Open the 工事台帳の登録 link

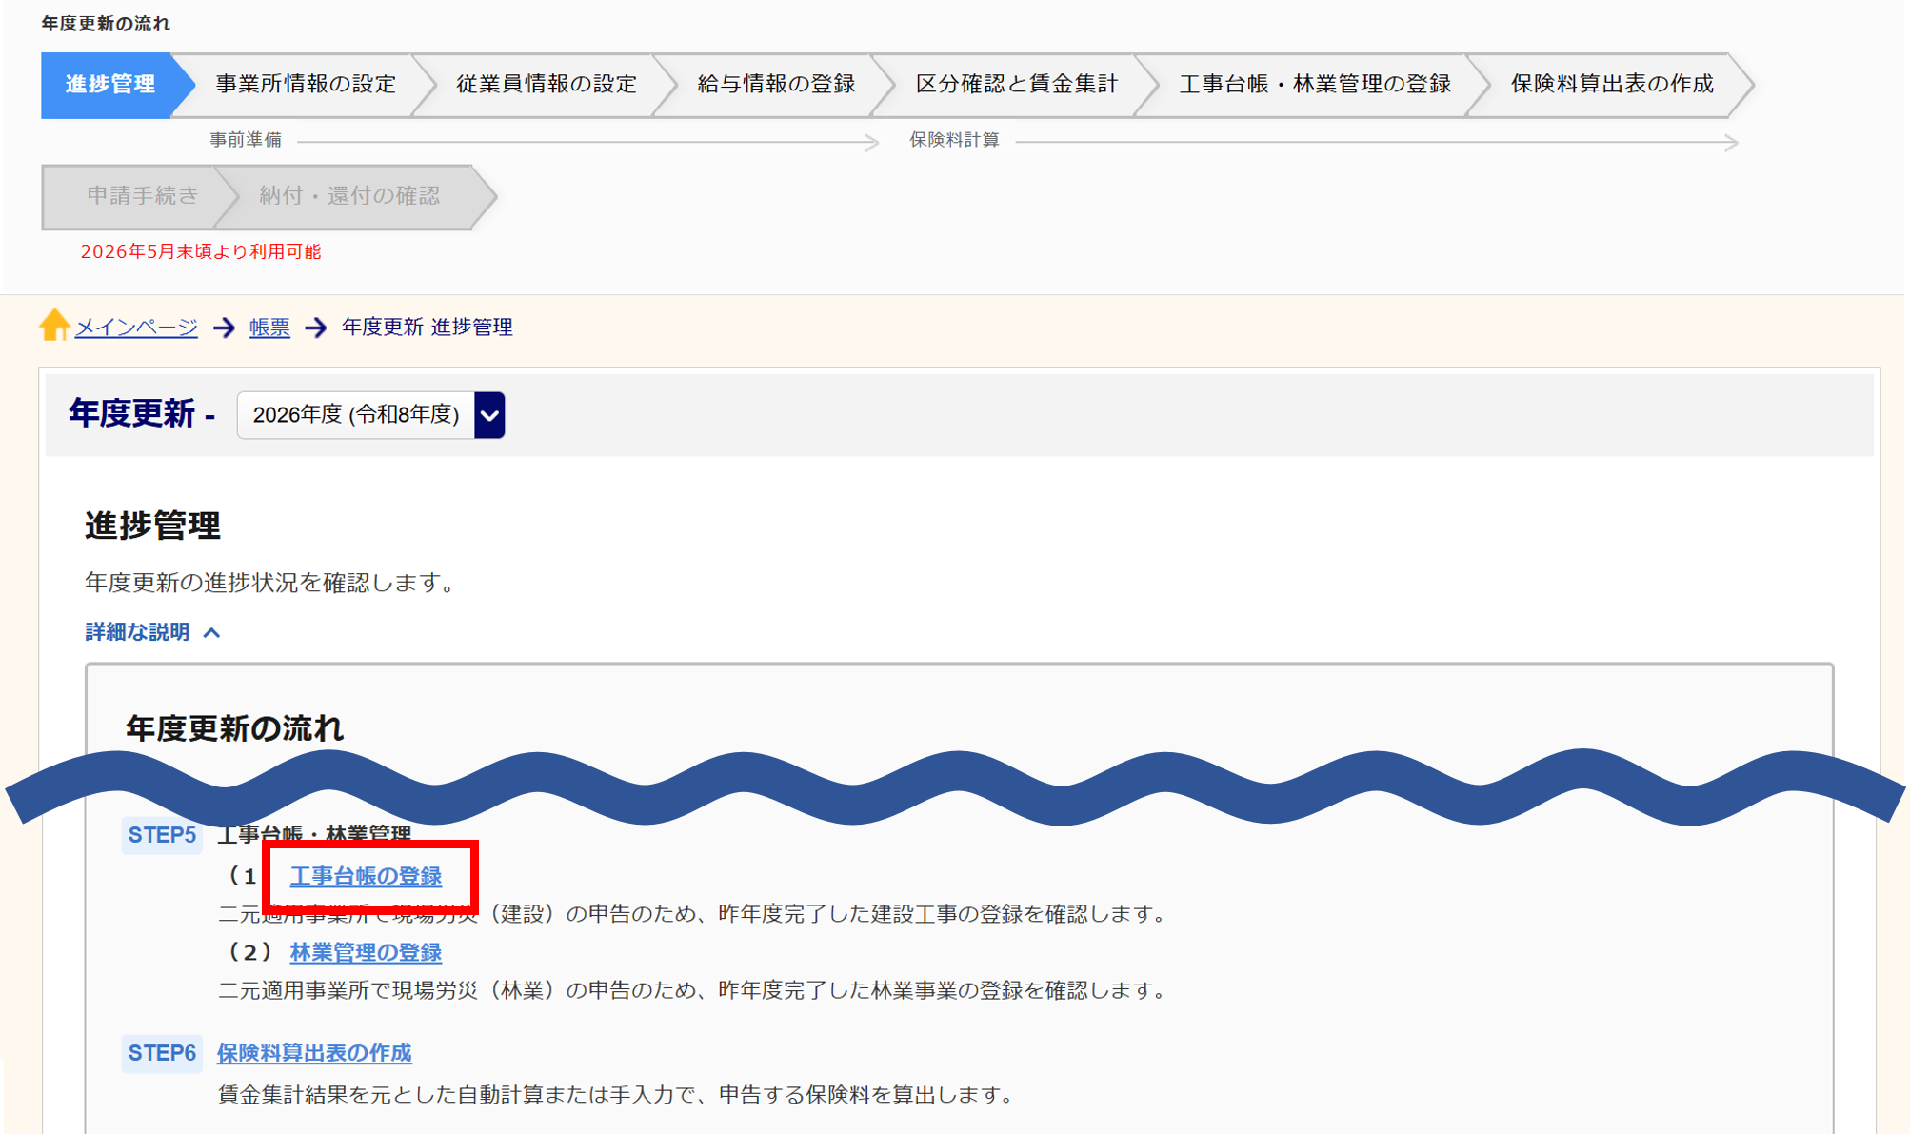(x=366, y=876)
